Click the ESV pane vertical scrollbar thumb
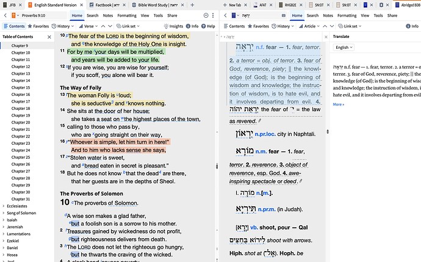Screen dimensions: 421x262 coord(217,166)
